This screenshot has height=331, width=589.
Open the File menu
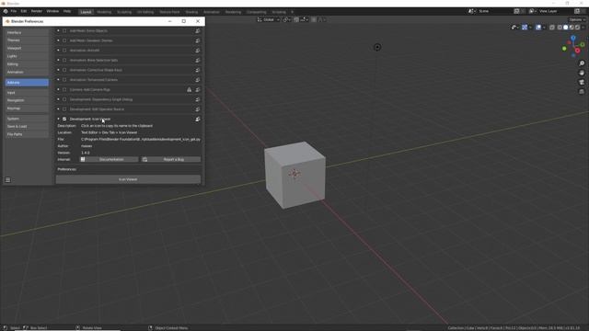pos(14,11)
